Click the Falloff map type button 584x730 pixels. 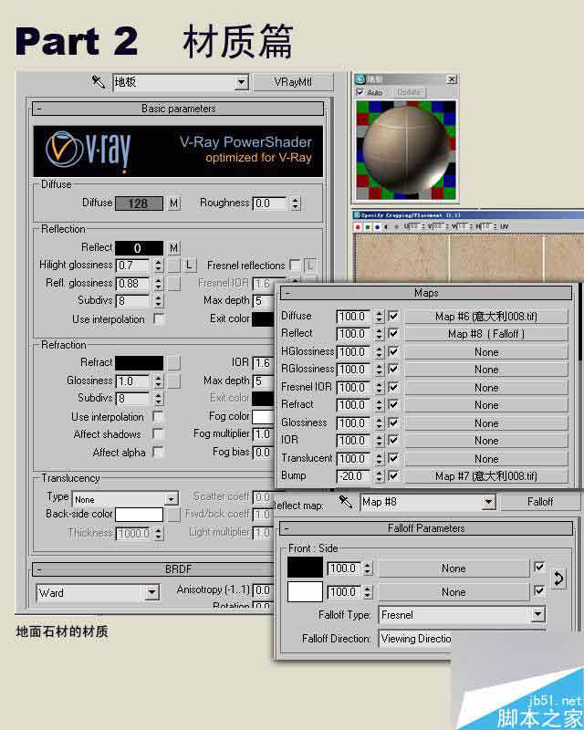pos(540,502)
